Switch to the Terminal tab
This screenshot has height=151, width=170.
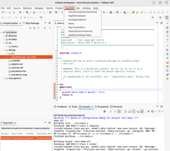116,107
